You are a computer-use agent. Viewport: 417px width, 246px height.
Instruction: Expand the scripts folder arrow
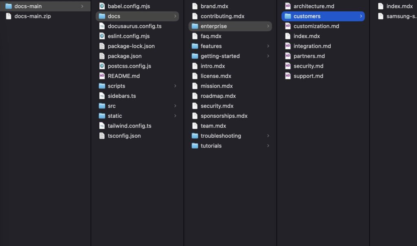pos(175,86)
